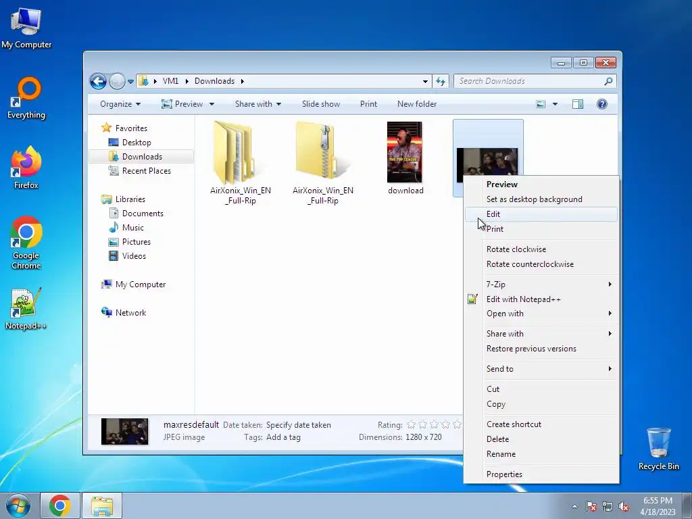Click the search magnifier icon
Image resolution: width=692 pixels, height=519 pixels.
coord(608,81)
